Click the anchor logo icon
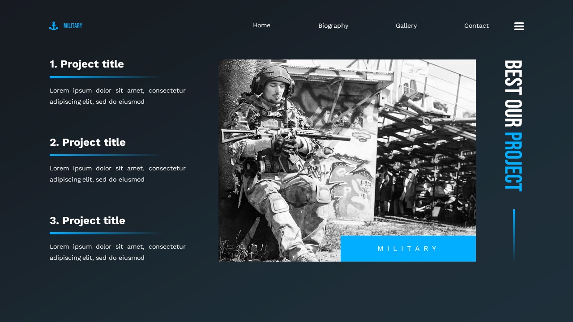The image size is (573, 322). [x=54, y=26]
